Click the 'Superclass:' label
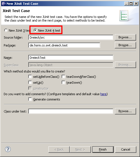The width and height of the screenshot is (140, 157). [x=11, y=65]
